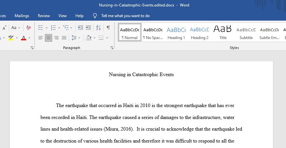Click Clear All Formatting eraser icon

(28, 28)
